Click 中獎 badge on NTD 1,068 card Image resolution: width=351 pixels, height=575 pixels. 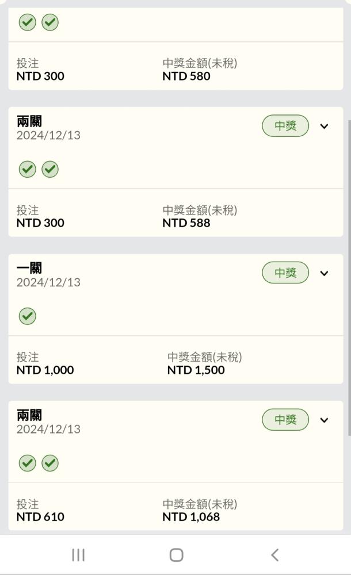[x=285, y=420]
